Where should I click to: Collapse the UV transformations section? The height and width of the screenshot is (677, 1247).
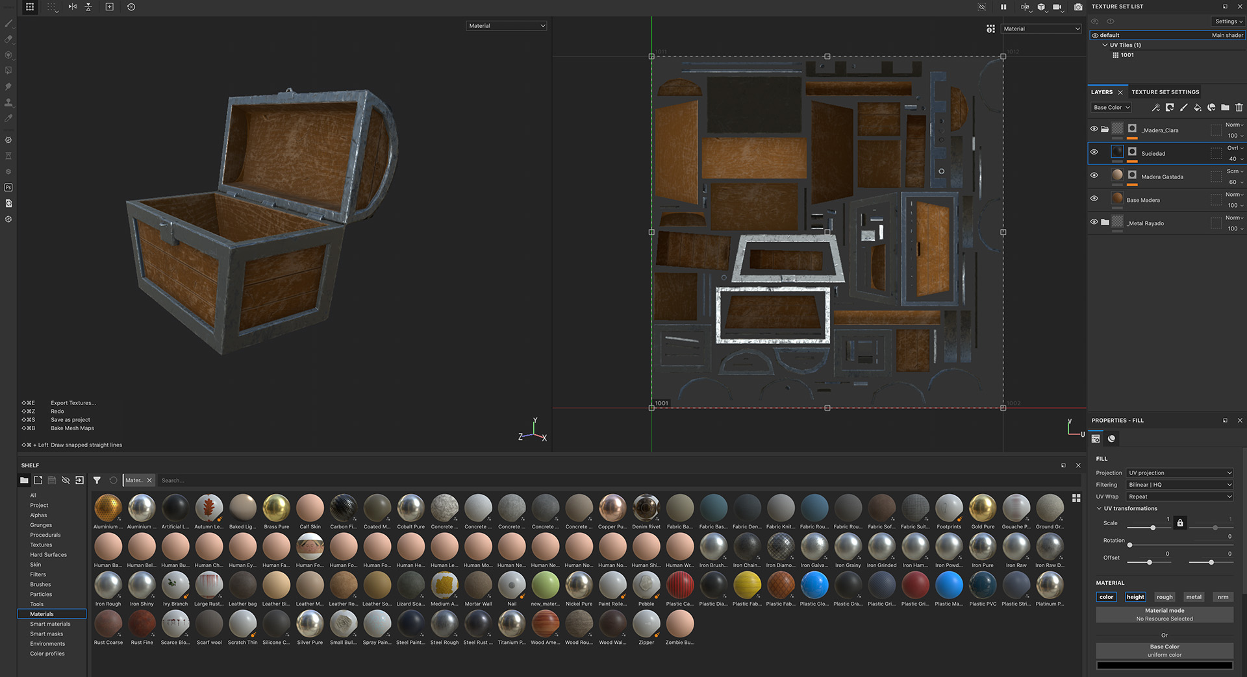tap(1099, 508)
